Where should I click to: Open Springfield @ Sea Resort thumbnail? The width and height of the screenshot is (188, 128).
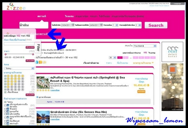pyautogui.click(x=43, y=83)
